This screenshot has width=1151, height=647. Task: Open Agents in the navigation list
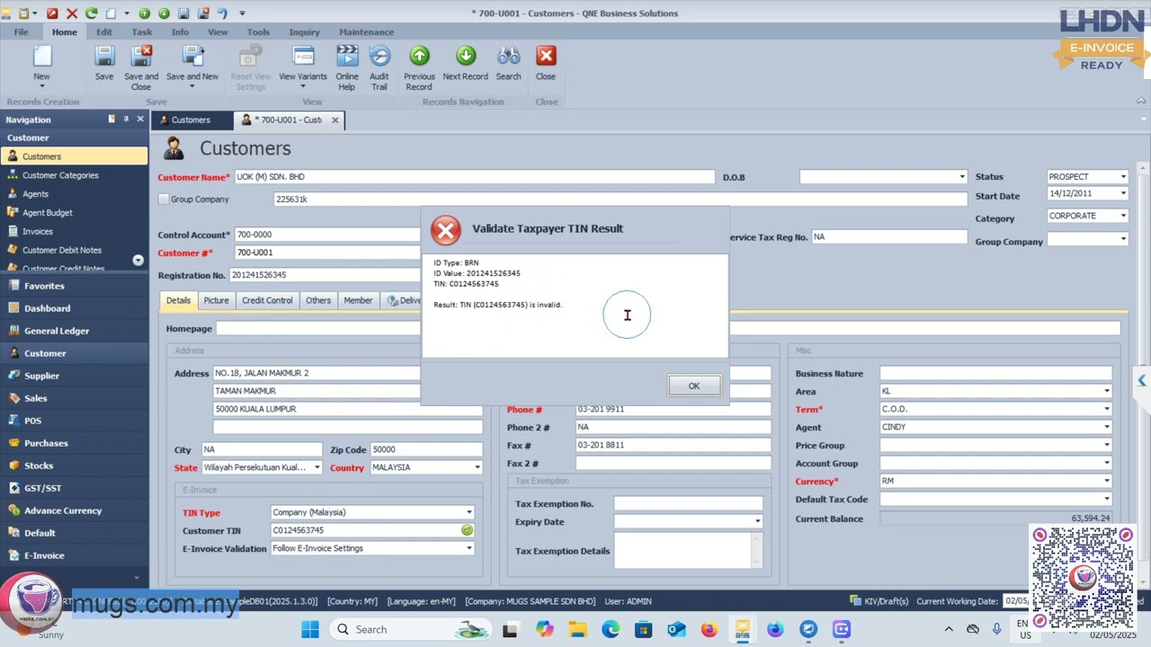35,194
